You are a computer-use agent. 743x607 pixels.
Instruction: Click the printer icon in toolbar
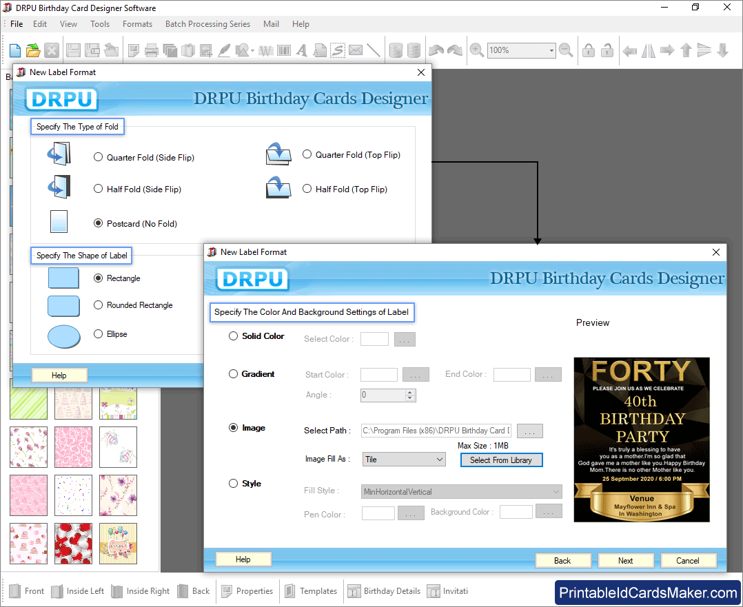pyautogui.click(x=152, y=50)
